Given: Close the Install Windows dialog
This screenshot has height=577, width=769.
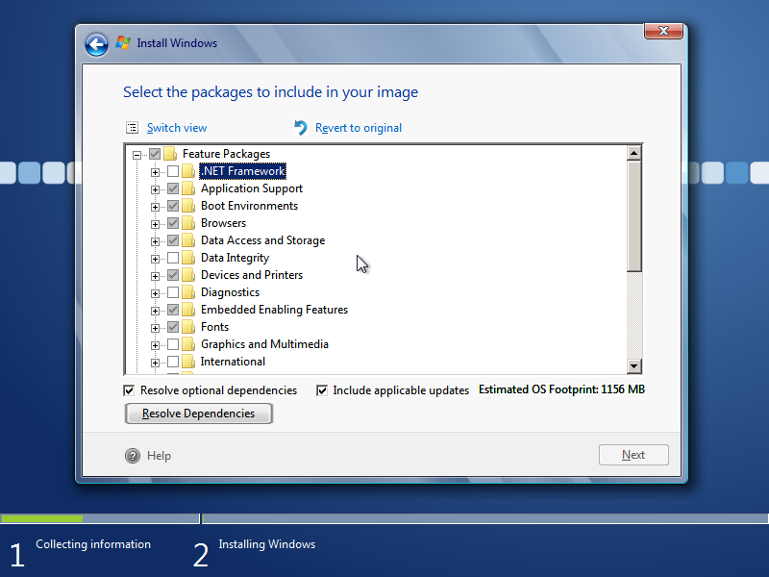Looking at the screenshot, I should pos(663,31).
